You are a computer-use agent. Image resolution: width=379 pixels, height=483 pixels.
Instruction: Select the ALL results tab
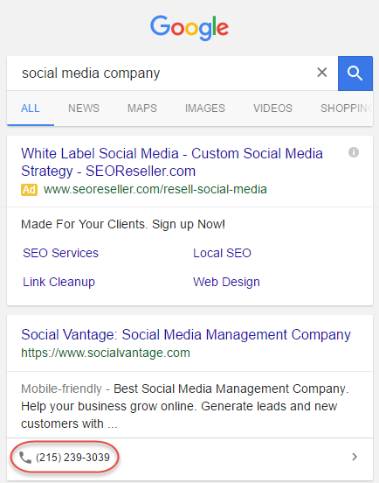(30, 108)
